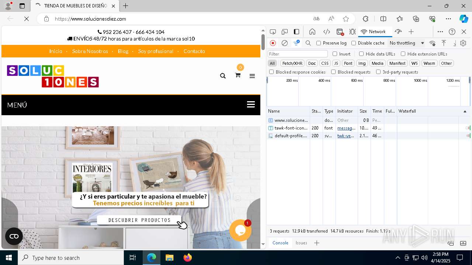The height and width of the screenshot is (265, 472).
Task: Select the Issues drawer tab
Action: (301, 243)
